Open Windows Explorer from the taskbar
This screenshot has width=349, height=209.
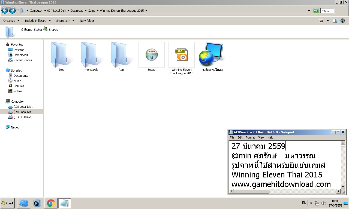[x=24, y=203]
